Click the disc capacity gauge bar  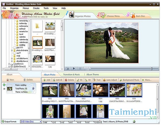point(72,121)
